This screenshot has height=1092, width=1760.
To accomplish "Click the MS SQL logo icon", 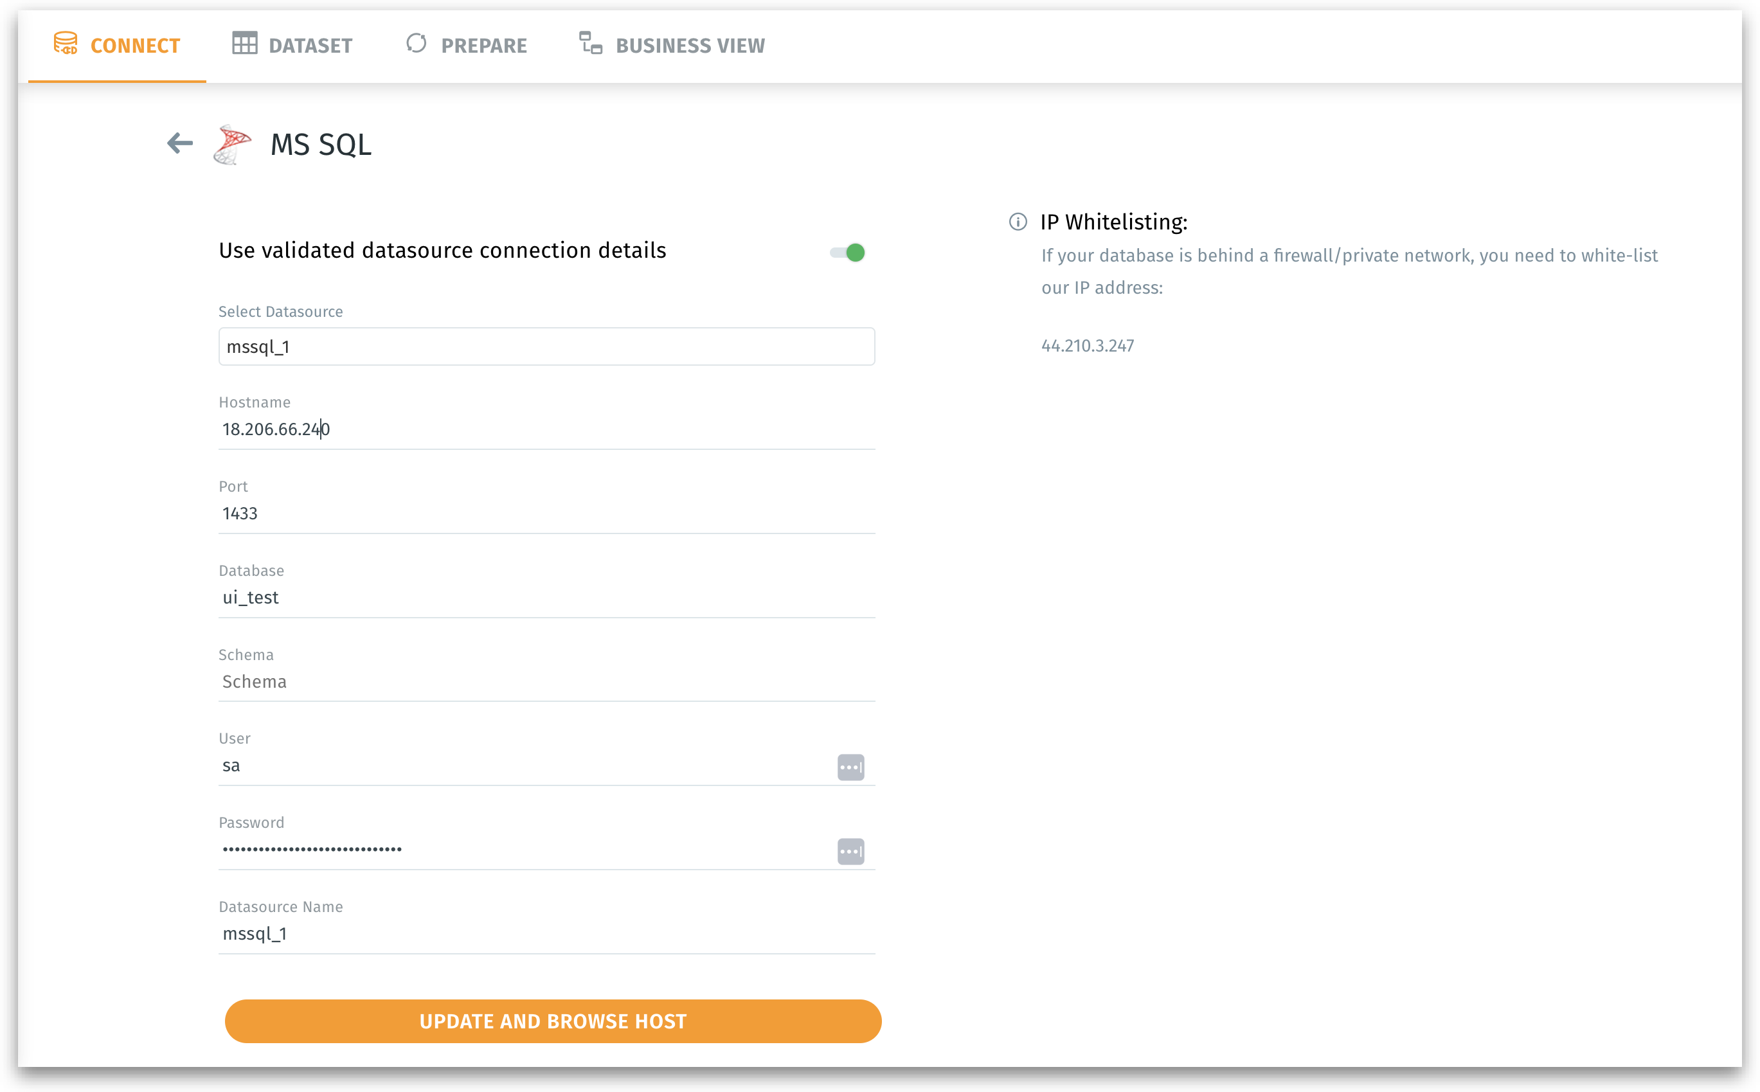I will point(233,145).
